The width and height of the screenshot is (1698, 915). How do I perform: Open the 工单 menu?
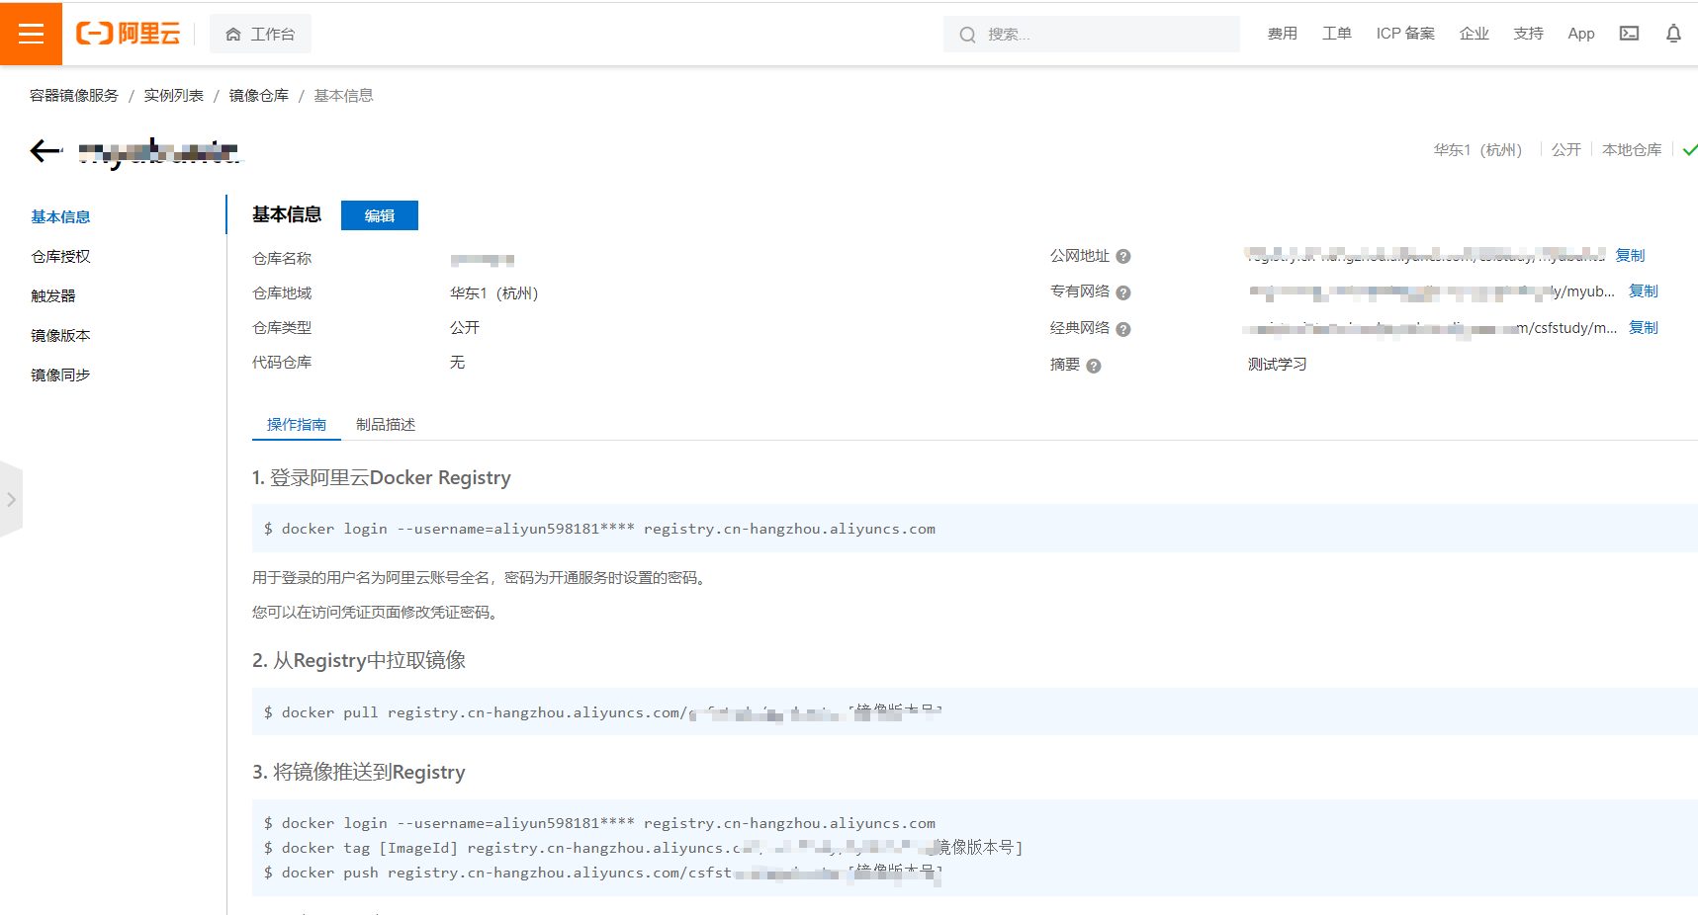coord(1336,34)
